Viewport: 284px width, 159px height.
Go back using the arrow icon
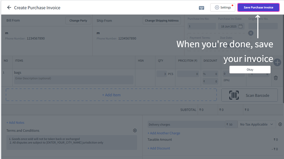tap(9, 8)
